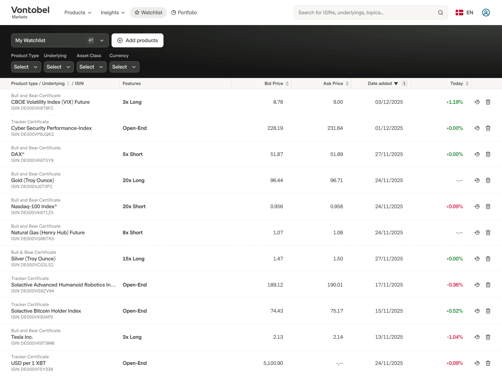Click portfolio icon for Silver (Troy Ounce)
502x376 pixels.
477,259
